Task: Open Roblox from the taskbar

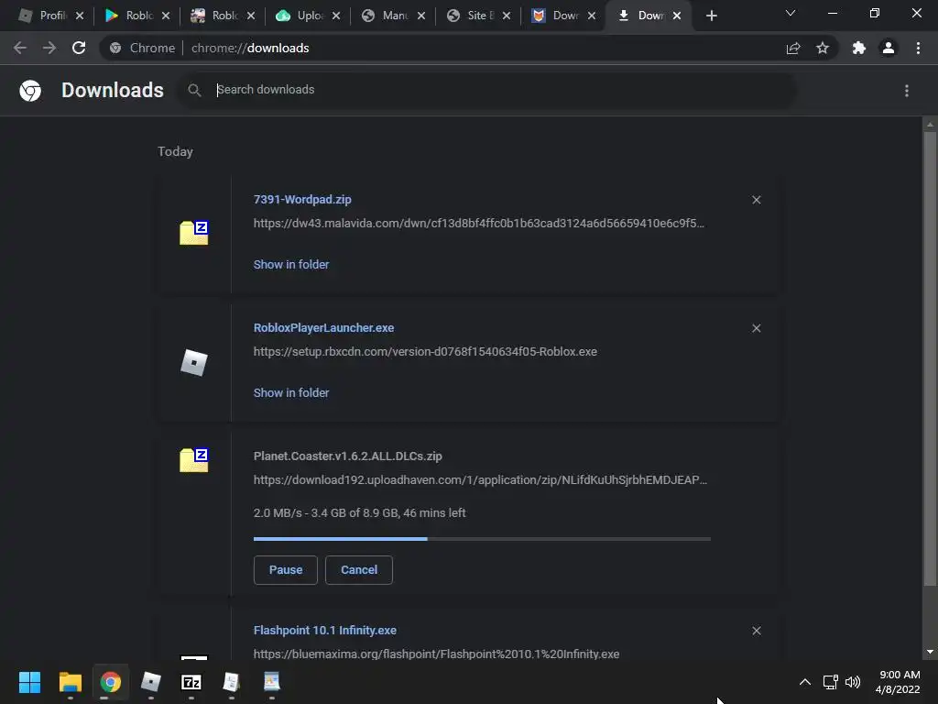Action: click(x=151, y=682)
